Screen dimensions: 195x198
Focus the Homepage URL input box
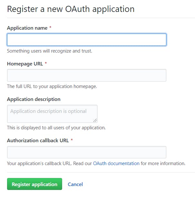click(87, 75)
